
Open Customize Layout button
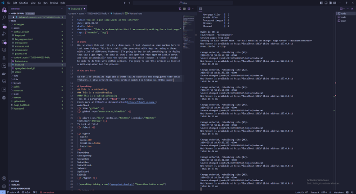[334, 3]
